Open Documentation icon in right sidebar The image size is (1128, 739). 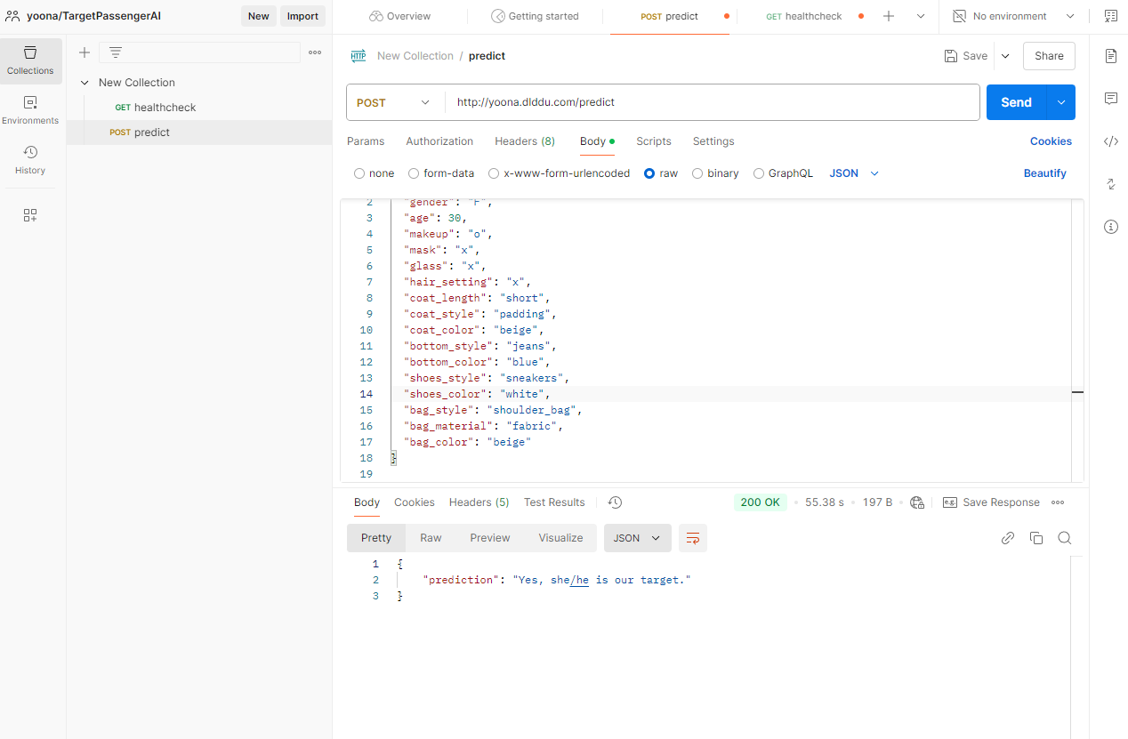[1111, 56]
